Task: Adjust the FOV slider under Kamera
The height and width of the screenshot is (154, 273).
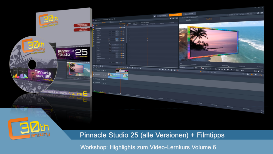Action: tap(111, 63)
